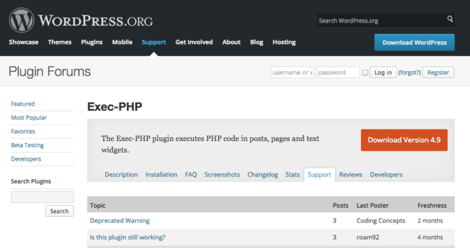Click the Exec-PHP plugin title
The image size is (470, 248).
tap(114, 107)
